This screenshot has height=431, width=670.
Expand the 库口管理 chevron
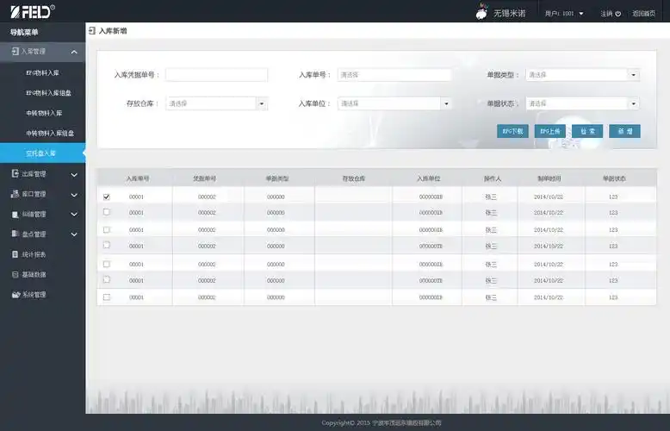tap(74, 195)
